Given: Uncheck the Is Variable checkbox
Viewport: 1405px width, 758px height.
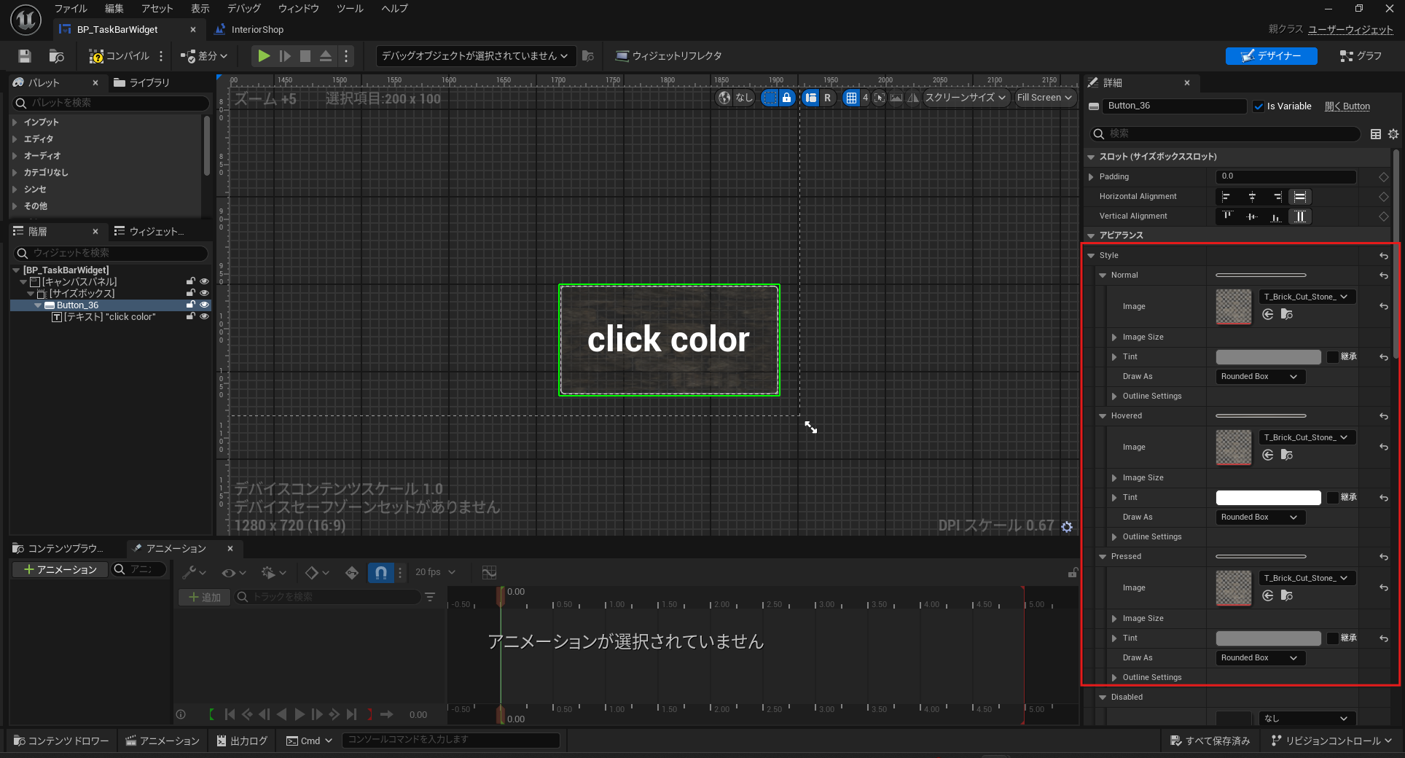Looking at the screenshot, I should [1259, 106].
